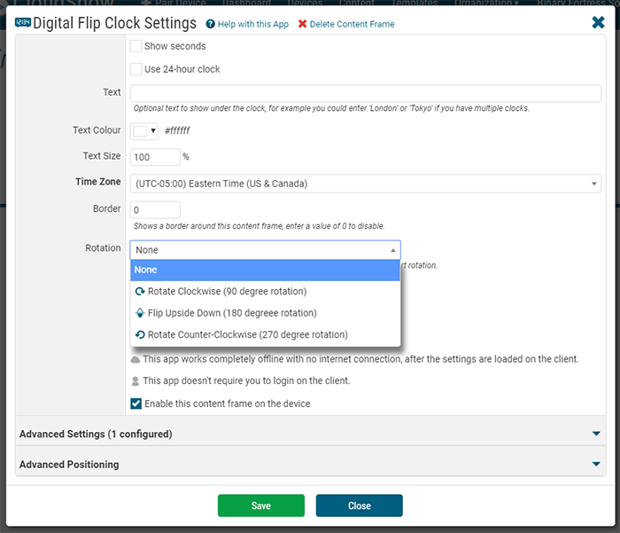This screenshot has height=533, width=620.
Task: Click the red Delete Content Frame icon
Action: 303,24
